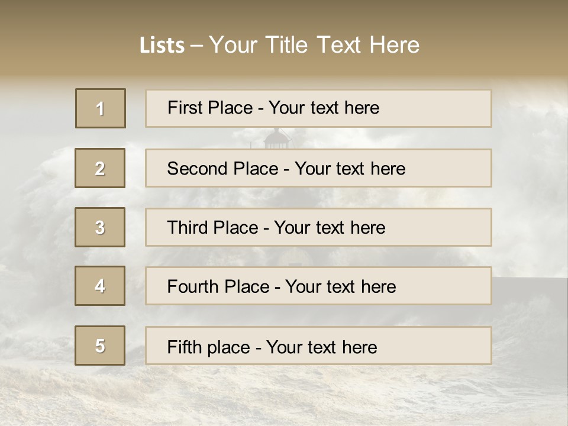Pick the number 4 square
The image size is (568, 426).
[x=100, y=286]
